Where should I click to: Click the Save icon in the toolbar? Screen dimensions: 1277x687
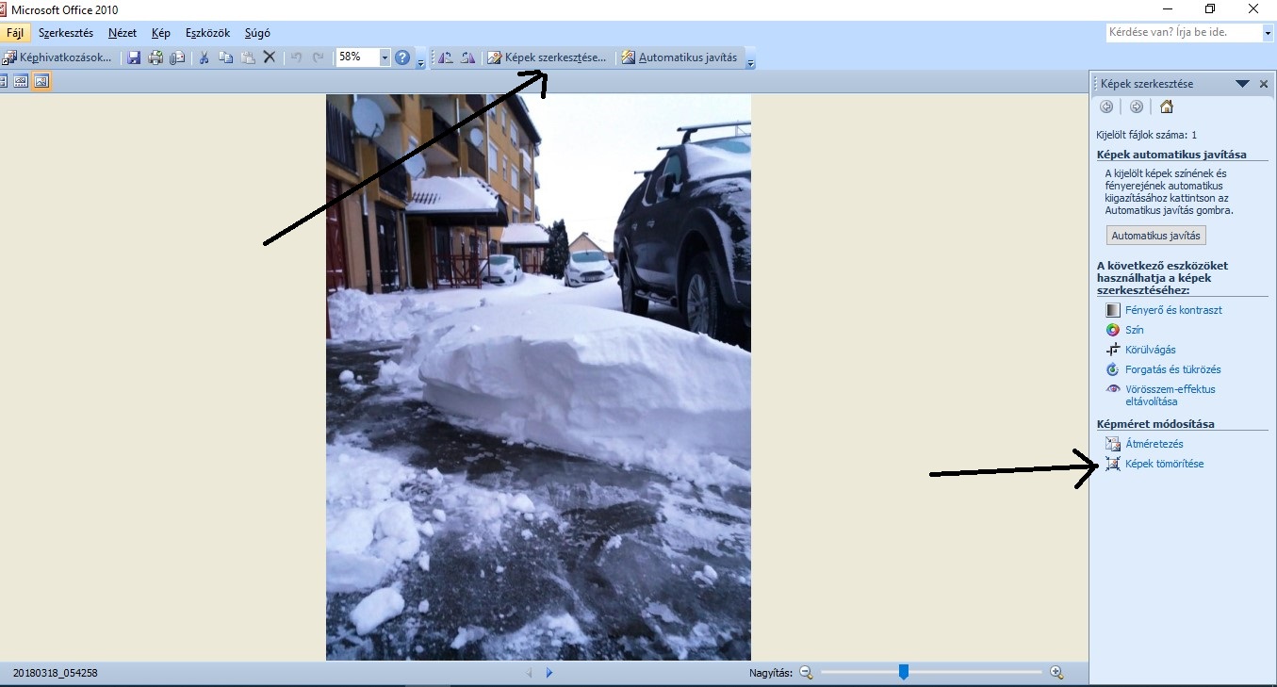(x=134, y=57)
